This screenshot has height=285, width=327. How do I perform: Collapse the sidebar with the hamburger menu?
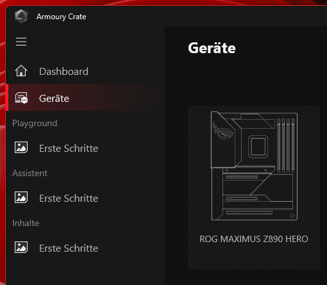click(x=21, y=42)
